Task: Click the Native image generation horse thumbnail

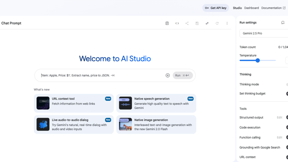Action: 125,125
